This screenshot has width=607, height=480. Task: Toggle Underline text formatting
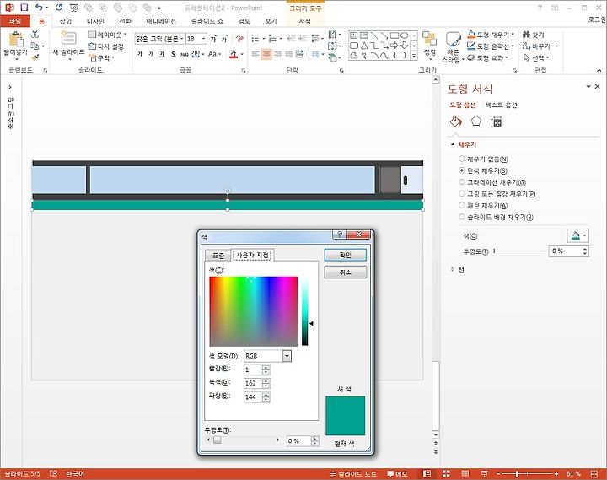tap(162, 54)
